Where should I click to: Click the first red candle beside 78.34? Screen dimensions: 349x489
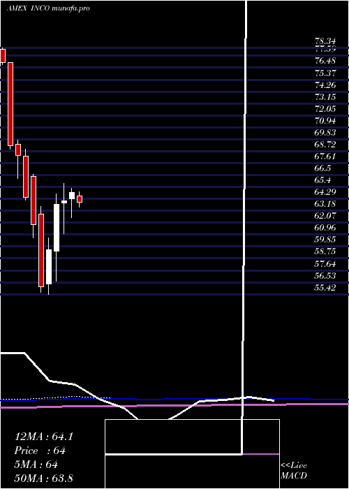[3, 56]
